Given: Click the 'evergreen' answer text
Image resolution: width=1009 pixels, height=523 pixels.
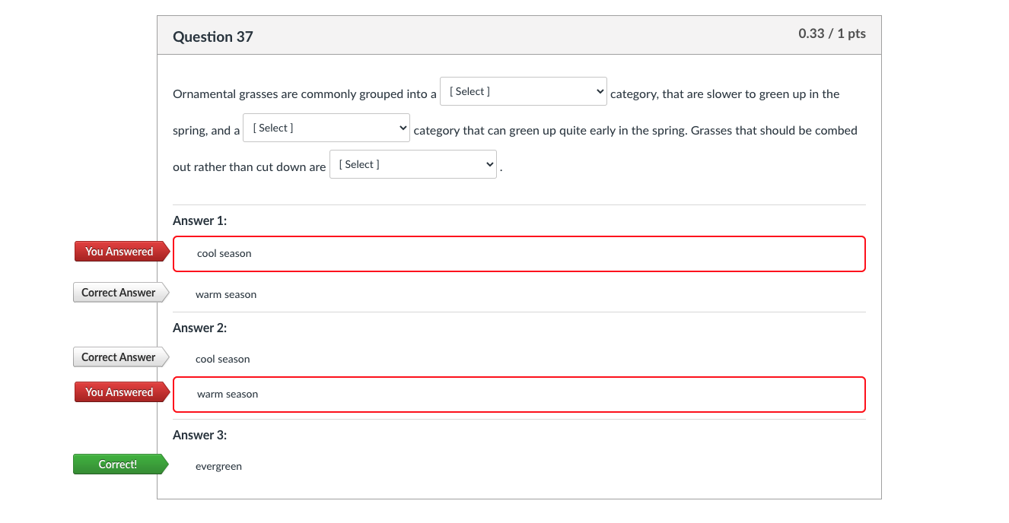Looking at the screenshot, I should (218, 467).
